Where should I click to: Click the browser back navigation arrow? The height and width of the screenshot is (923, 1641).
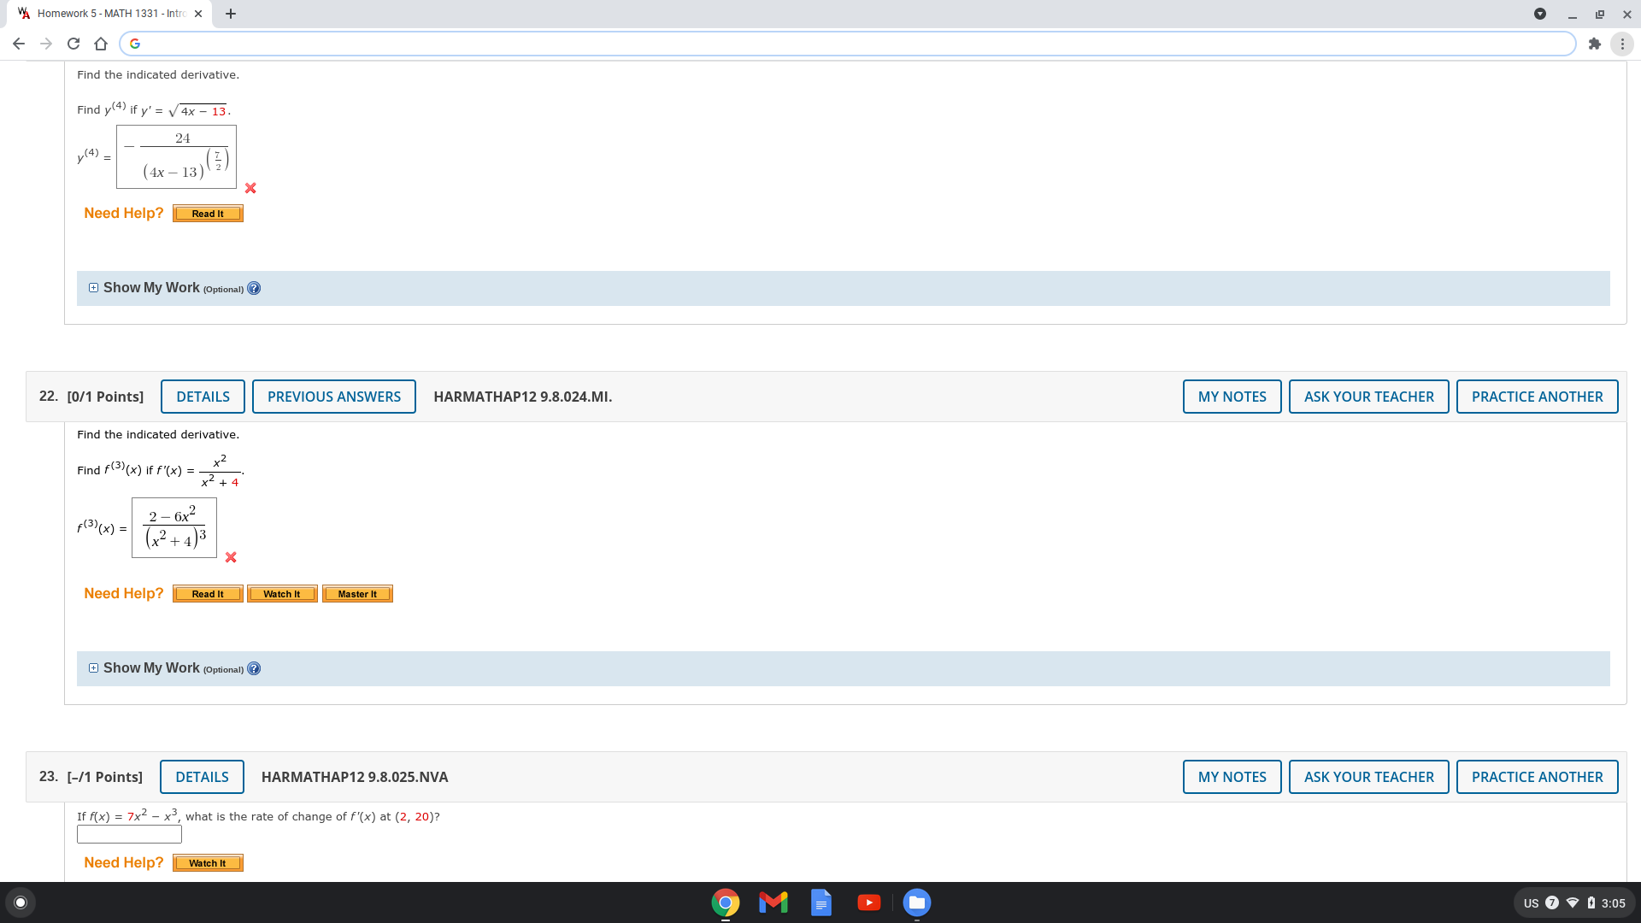point(17,44)
